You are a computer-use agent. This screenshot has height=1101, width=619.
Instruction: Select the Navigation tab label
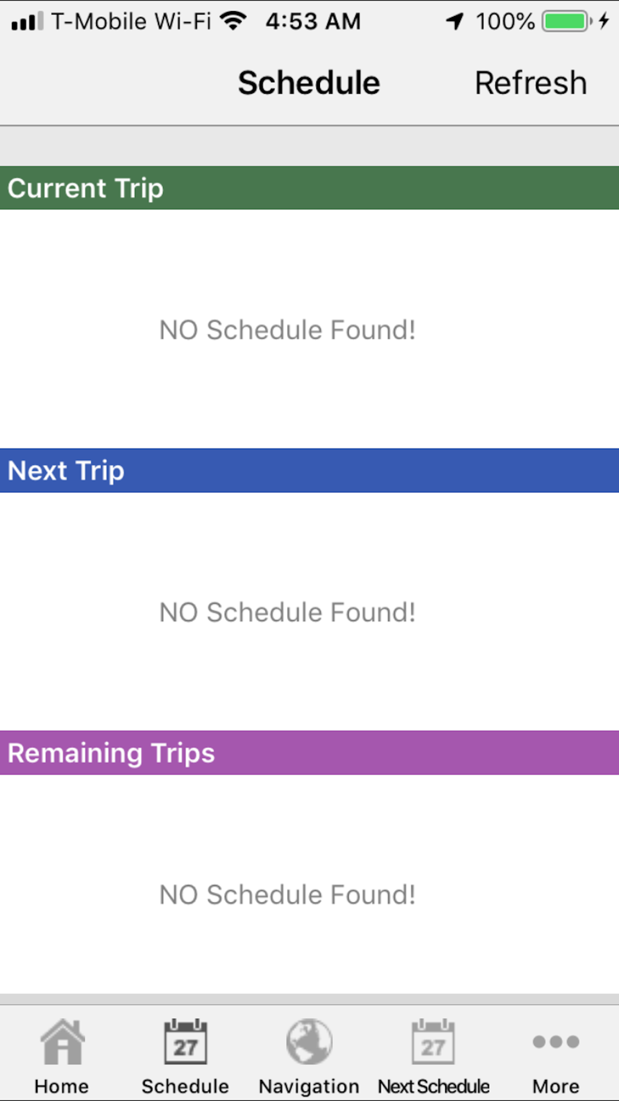[309, 1086]
